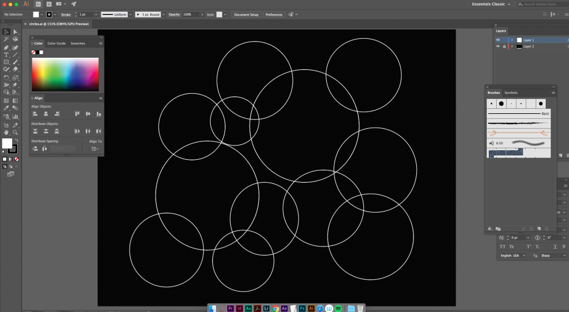Switch to Swatches tab
The height and width of the screenshot is (312, 569).
(78, 43)
